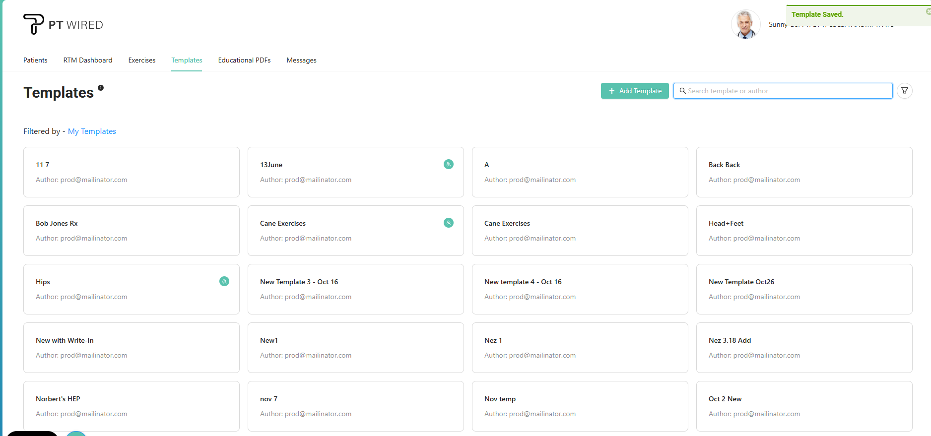Open Educational PDFs tab
The width and height of the screenshot is (931, 436).
(x=244, y=60)
